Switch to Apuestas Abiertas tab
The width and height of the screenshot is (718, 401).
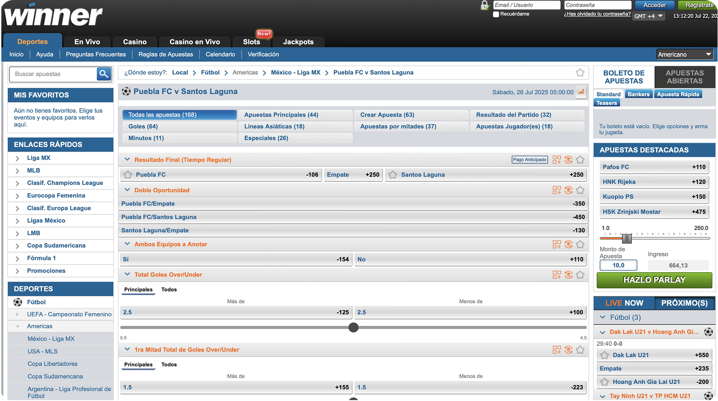tap(685, 77)
